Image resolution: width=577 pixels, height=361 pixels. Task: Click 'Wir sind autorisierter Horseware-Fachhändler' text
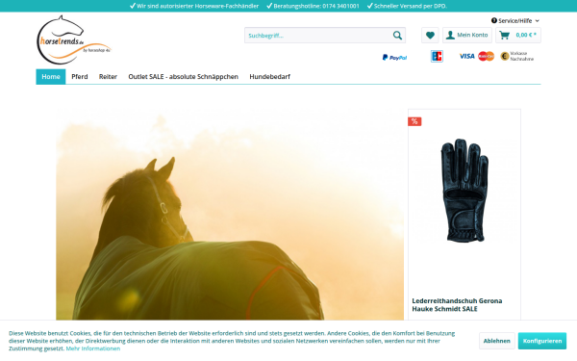(x=197, y=6)
